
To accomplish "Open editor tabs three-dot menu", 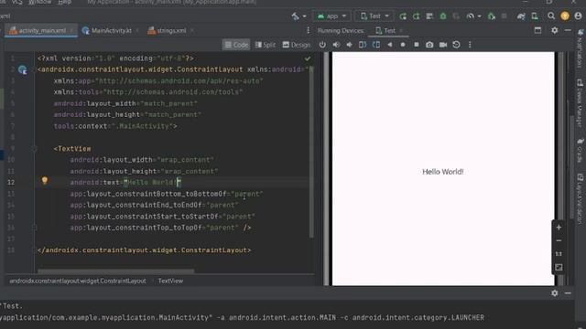I will point(308,30).
